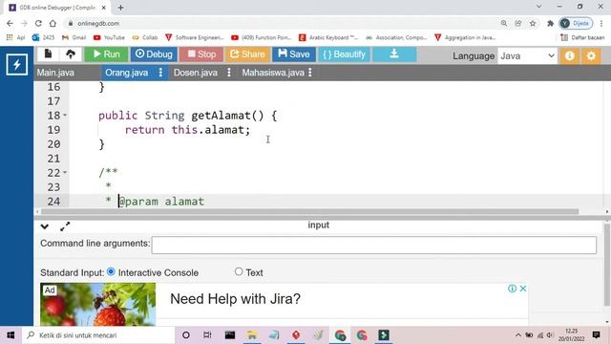
Task: Click the horizontal editor scrollbar
Action: tap(309, 211)
